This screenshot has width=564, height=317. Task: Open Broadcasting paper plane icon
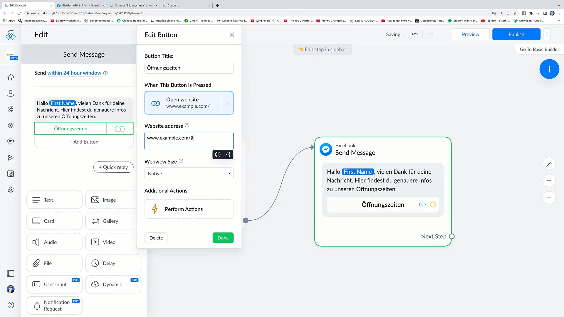pos(11,158)
